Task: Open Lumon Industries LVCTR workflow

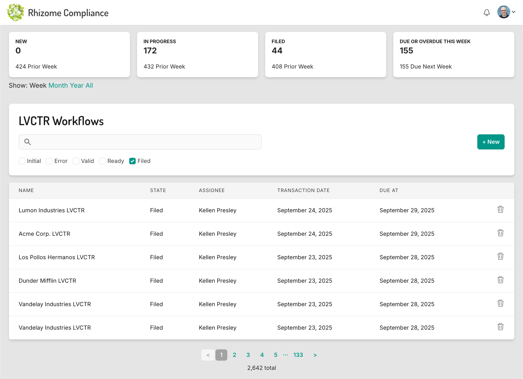Action: point(52,210)
